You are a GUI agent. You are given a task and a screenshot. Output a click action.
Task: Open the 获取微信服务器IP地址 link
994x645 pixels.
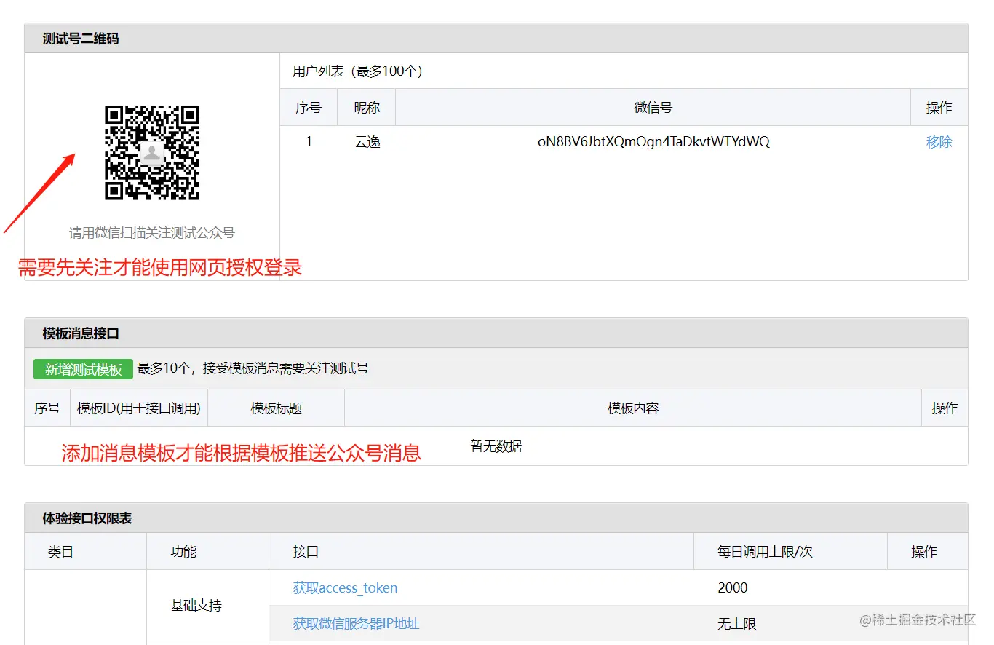(356, 623)
